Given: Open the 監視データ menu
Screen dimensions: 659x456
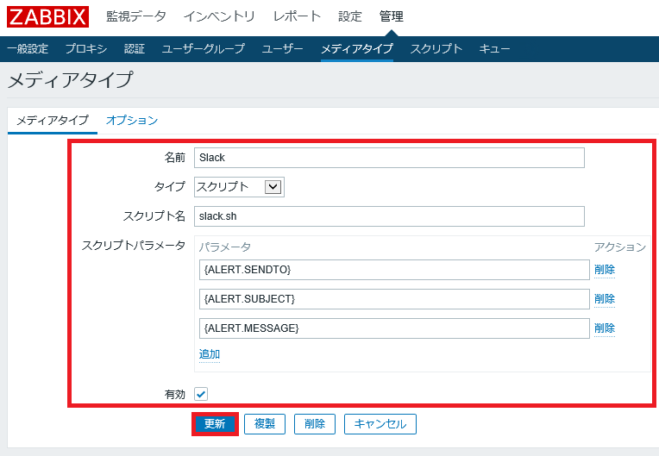Looking at the screenshot, I should point(135,16).
